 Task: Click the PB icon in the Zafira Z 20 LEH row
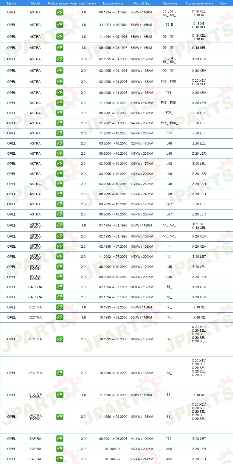60,459
